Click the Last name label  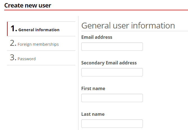(93, 114)
